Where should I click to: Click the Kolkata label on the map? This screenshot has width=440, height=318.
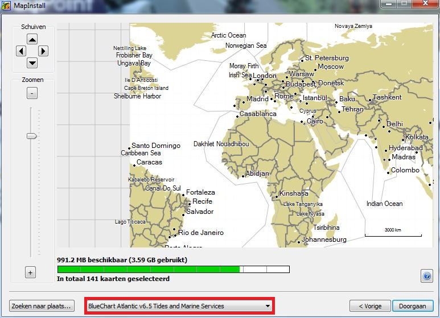click(417, 137)
